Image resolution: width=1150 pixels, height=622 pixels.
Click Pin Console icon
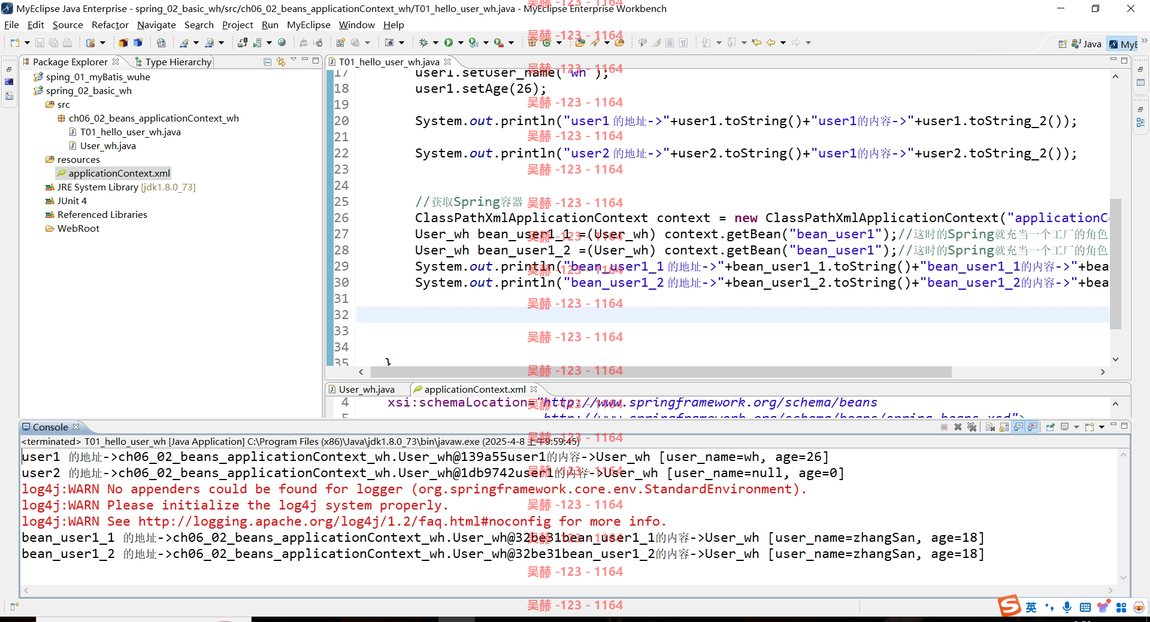(1050, 427)
